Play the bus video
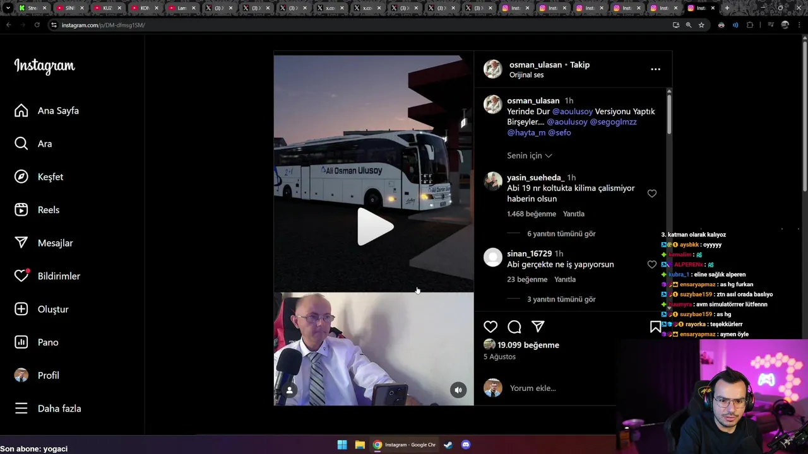Screen dimensions: 808x454 [374, 226]
